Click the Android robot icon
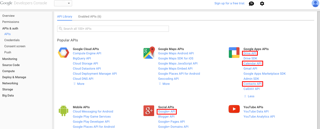 coord(63,111)
